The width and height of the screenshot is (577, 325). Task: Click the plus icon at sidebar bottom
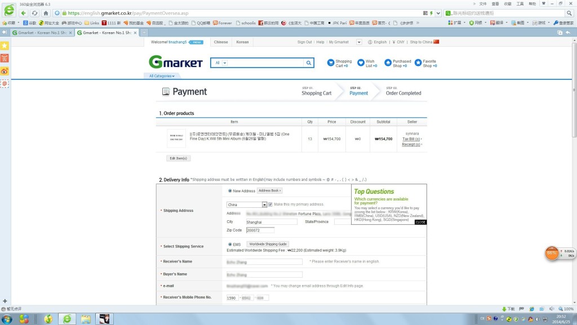tap(5, 301)
